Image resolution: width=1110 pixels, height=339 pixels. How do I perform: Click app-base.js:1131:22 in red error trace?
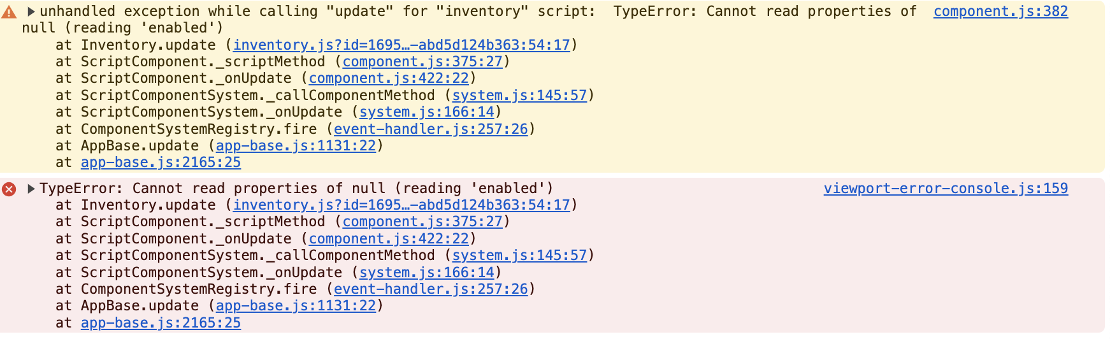pyautogui.click(x=296, y=306)
